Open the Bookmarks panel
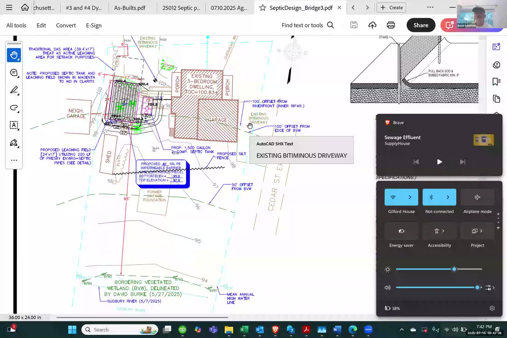The height and width of the screenshot is (338, 507). 496,81
